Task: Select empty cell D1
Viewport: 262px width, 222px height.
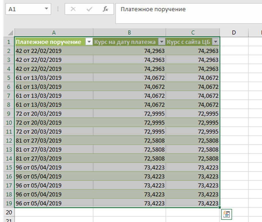Action: (x=234, y=42)
